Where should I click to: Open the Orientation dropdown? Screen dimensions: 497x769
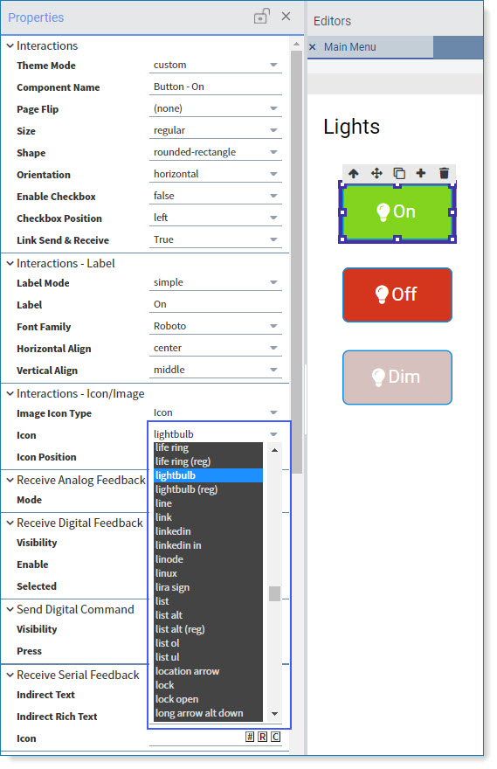click(216, 174)
